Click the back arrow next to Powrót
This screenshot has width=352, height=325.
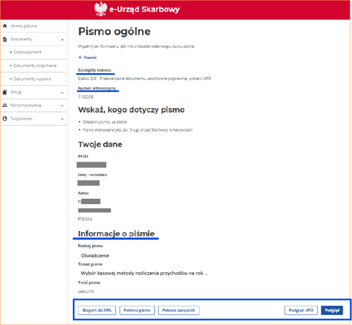pyautogui.click(x=81, y=58)
